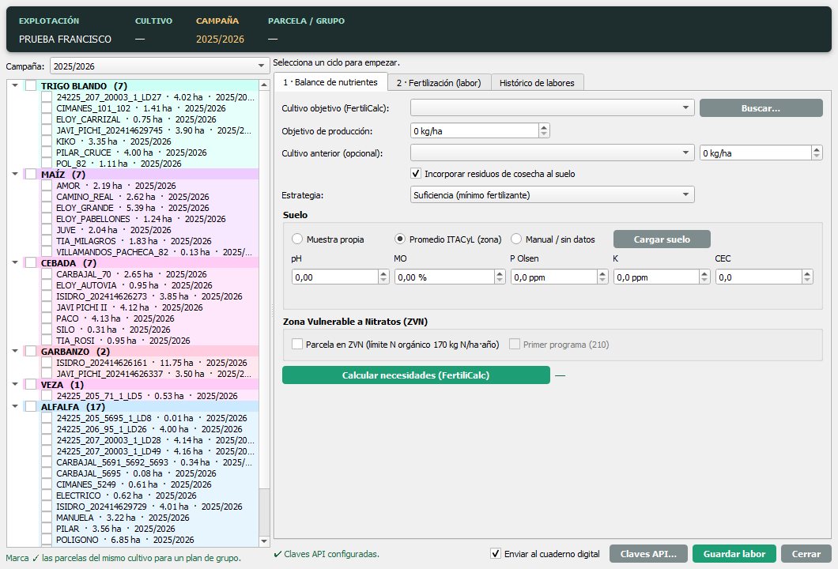The image size is (838, 569).
Task: Collapse the GARBANZO group
Action: coord(15,352)
